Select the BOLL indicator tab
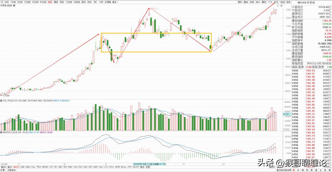This screenshot has height=172, width=332. [124, 167]
